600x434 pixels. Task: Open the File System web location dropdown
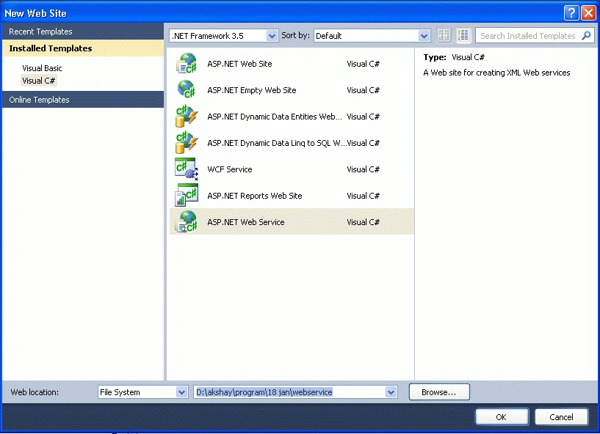click(x=142, y=392)
